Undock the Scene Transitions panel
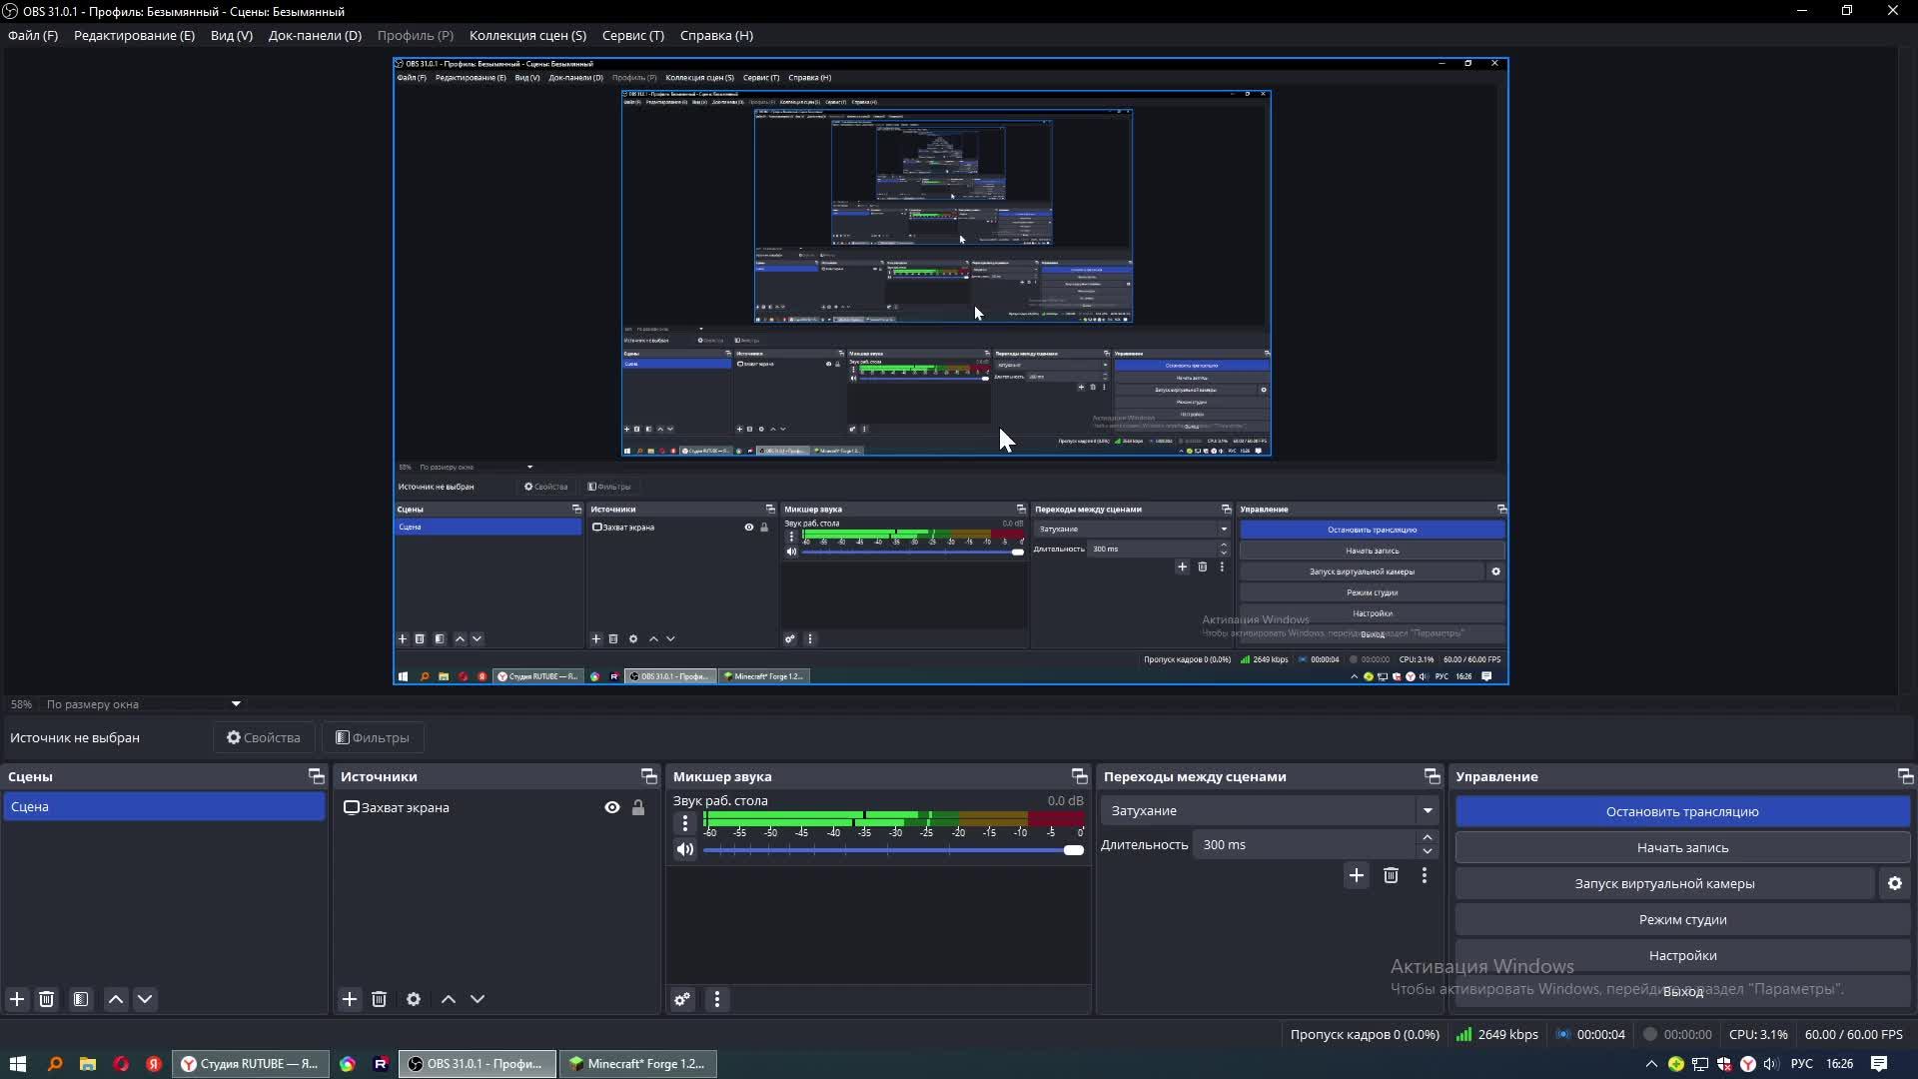The width and height of the screenshot is (1918, 1079). coord(1432,776)
